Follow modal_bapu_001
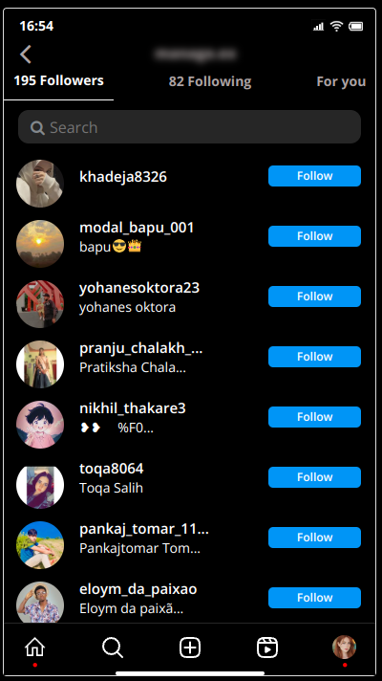382x681 pixels. (x=314, y=236)
